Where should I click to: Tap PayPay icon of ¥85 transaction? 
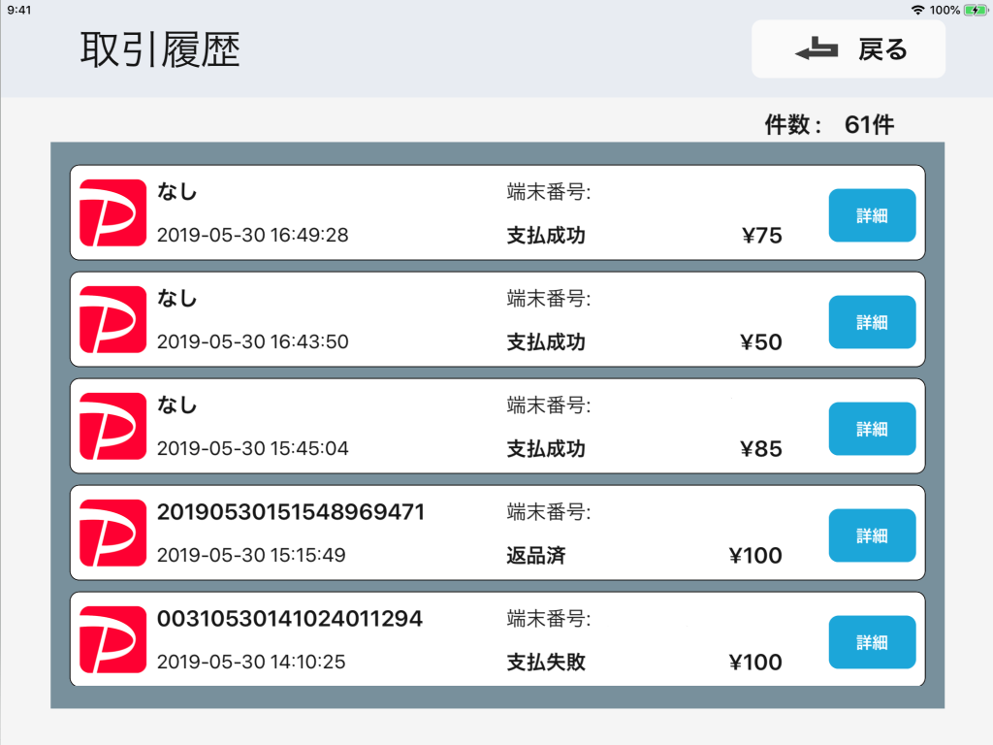(x=112, y=426)
